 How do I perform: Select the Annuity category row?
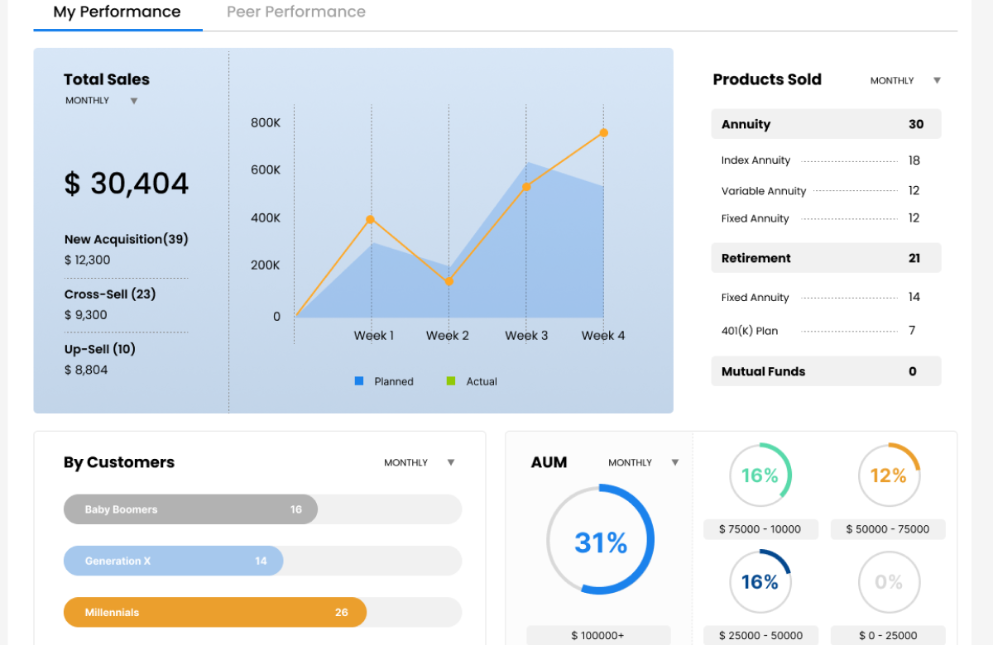825,124
